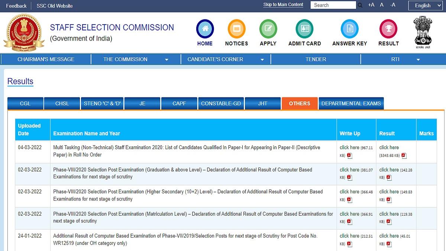The width and height of the screenshot is (446, 251).
Task: Reset font size with the A control
Action: 381,5
